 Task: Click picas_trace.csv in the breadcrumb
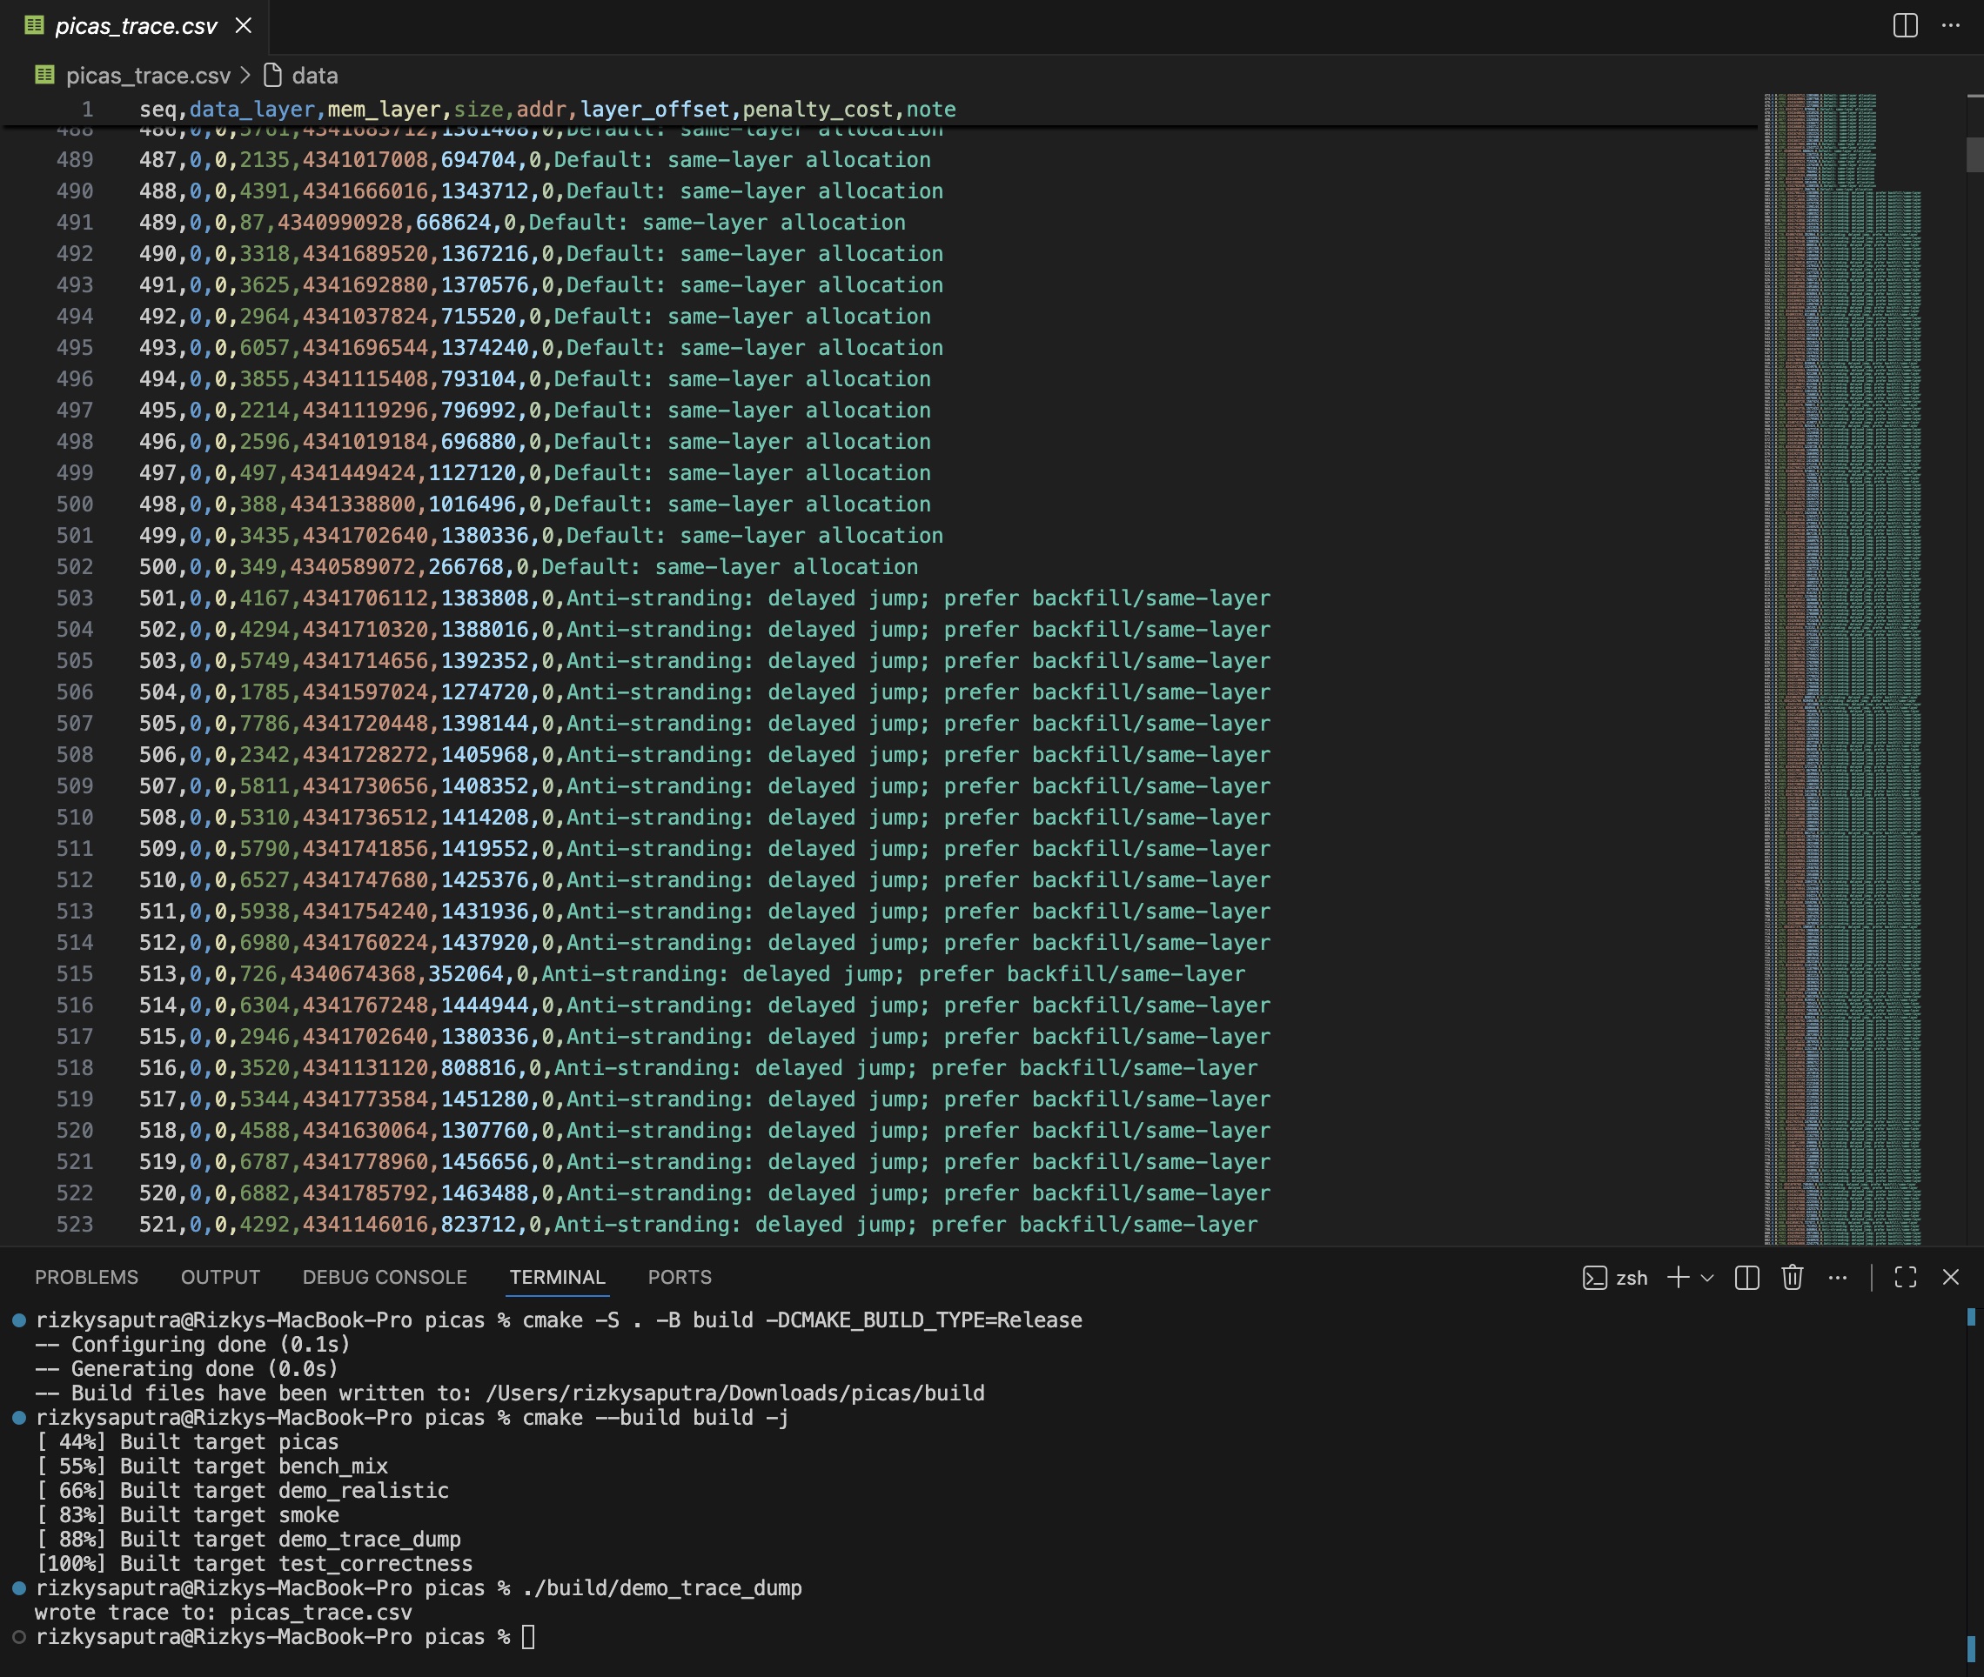click(147, 75)
